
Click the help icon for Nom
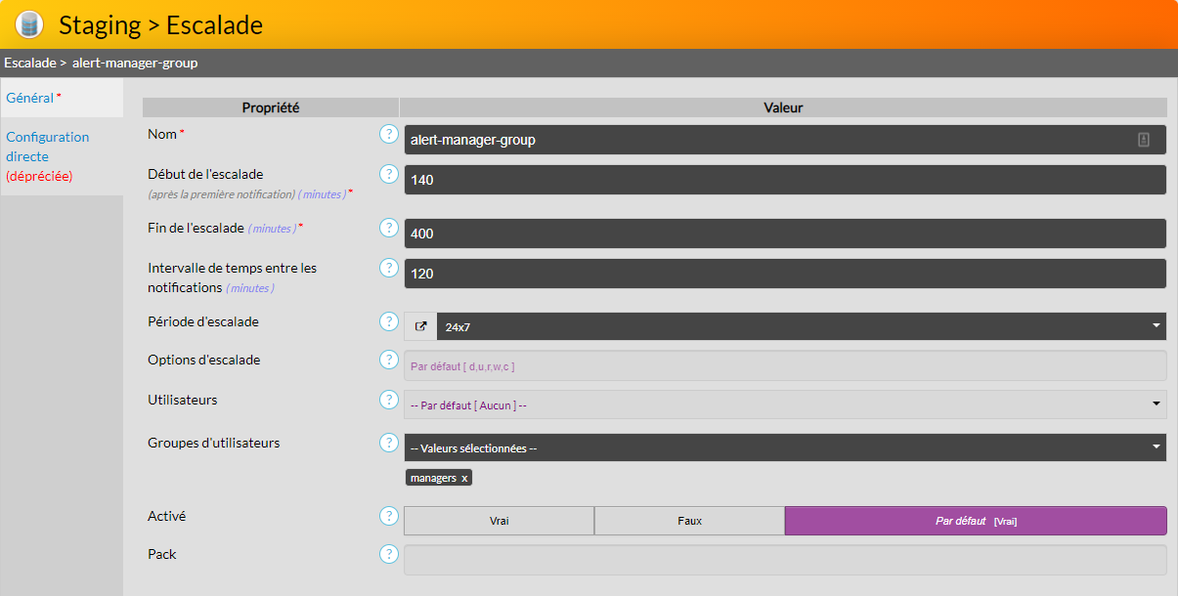(x=388, y=134)
